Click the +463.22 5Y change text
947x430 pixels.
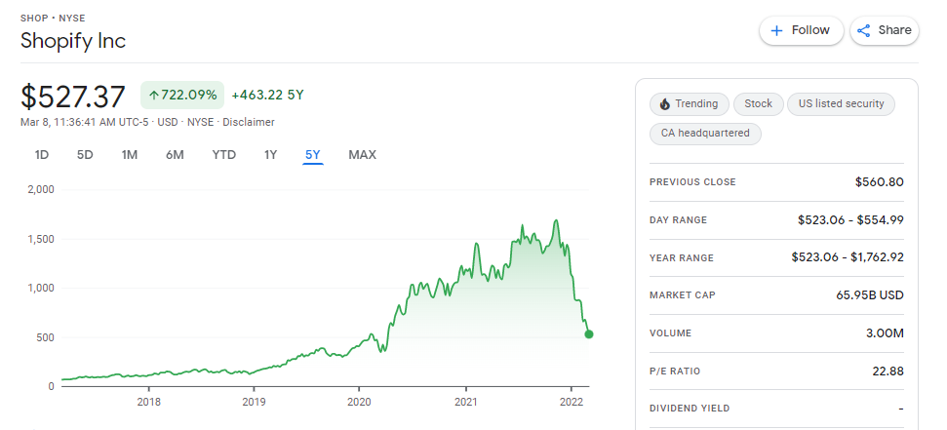point(267,95)
